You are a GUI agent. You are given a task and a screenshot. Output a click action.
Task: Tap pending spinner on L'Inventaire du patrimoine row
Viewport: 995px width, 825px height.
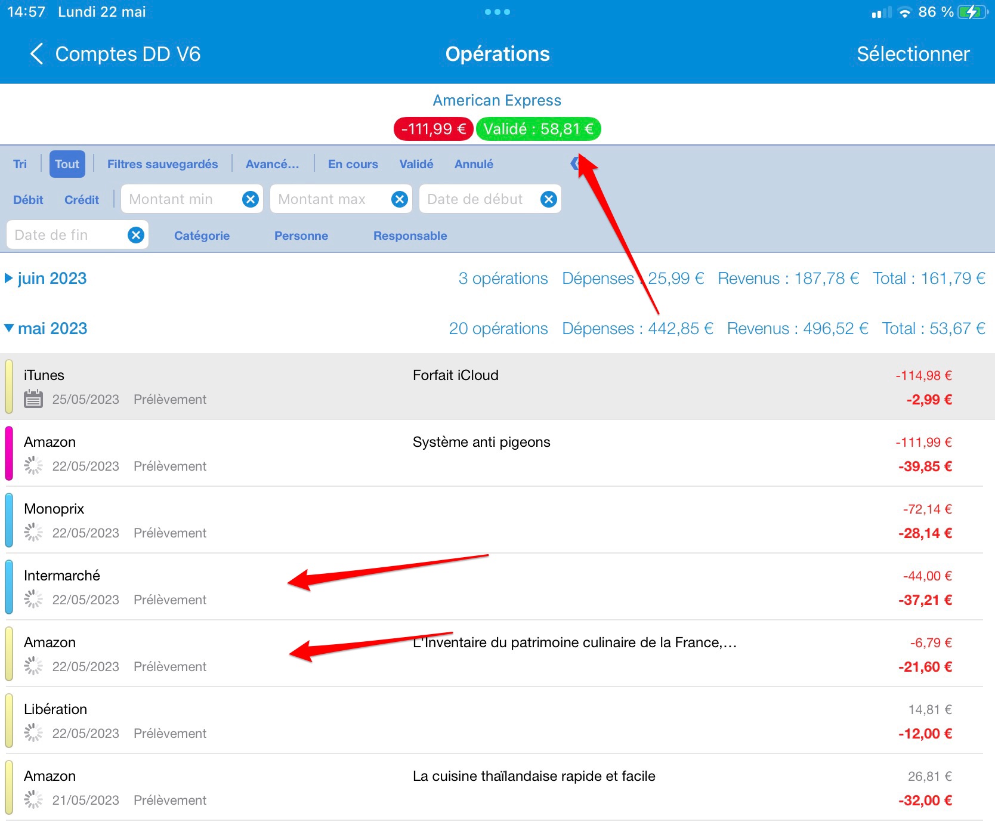33,666
